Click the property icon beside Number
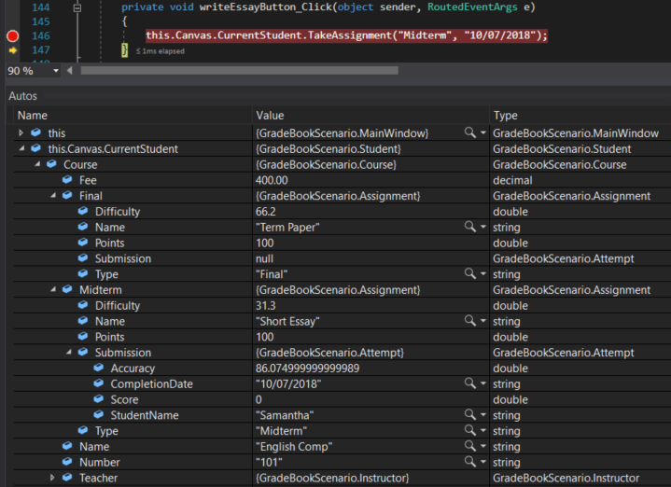This screenshot has width=671, height=487. (67, 461)
